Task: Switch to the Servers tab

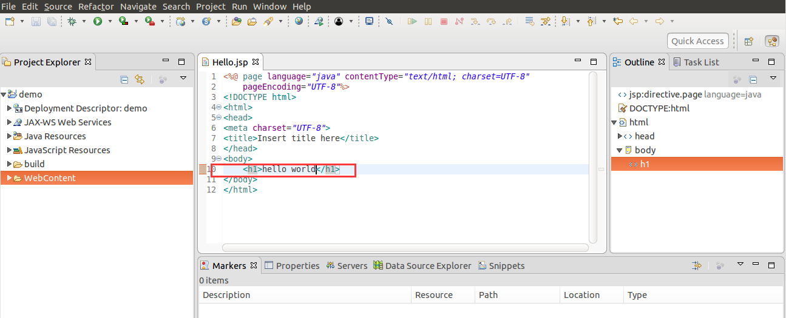Action: [x=347, y=265]
